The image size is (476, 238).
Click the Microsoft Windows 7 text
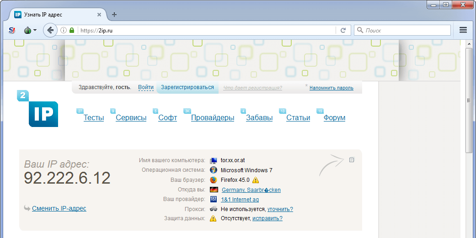pyautogui.click(x=246, y=170)
